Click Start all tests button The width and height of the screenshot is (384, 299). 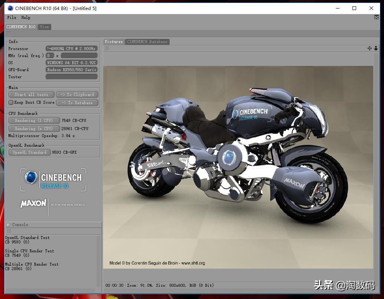click(32, 94)
